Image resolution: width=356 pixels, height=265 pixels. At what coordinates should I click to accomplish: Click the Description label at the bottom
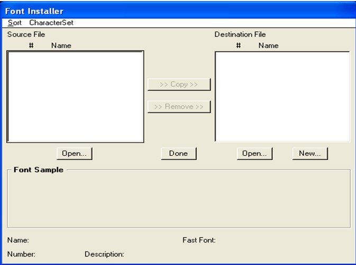pyautogui.click(x=104, y=254)
